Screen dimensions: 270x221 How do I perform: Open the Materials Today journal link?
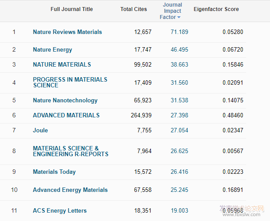[x=54, y=172]
